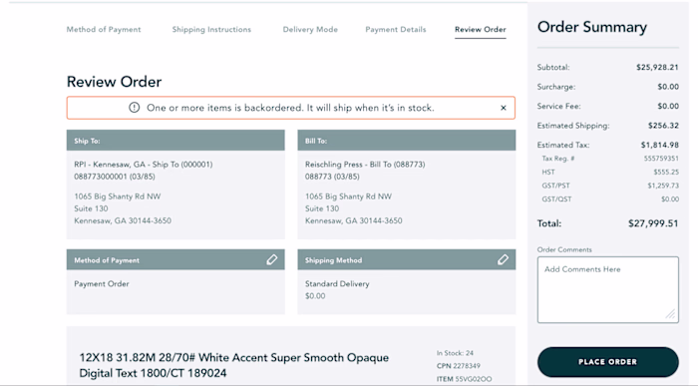
Task: Click the GST/QST amount $0.00
Action: [x=670, y=199]
